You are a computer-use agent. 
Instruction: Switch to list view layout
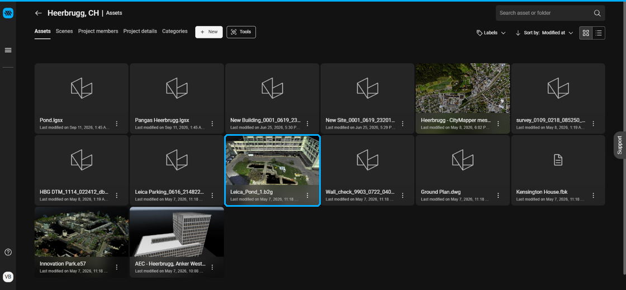(599, 33)
